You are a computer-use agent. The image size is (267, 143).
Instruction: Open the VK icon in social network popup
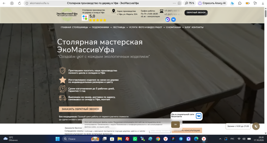pos(198,116)
